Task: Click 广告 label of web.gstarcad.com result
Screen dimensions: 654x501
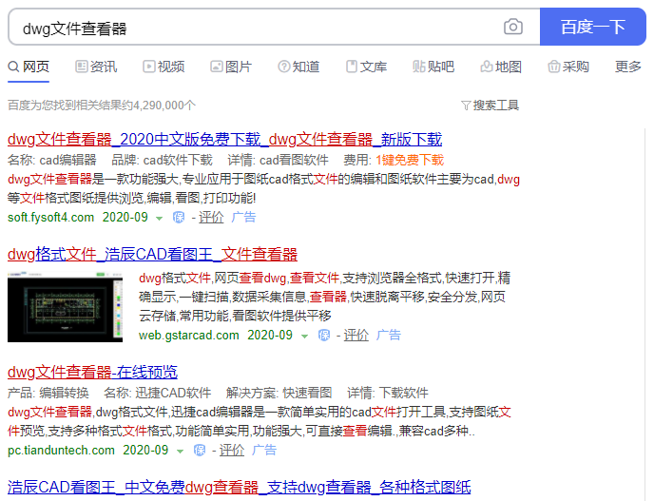Action: (x=389, y=335)
